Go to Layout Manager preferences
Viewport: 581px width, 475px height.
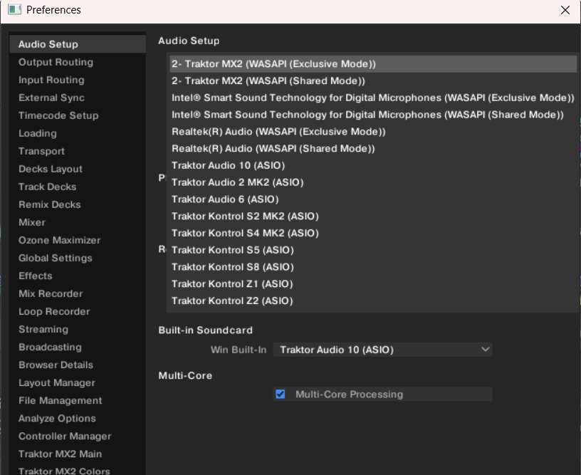pyautogui.click(x=78, y=382)
